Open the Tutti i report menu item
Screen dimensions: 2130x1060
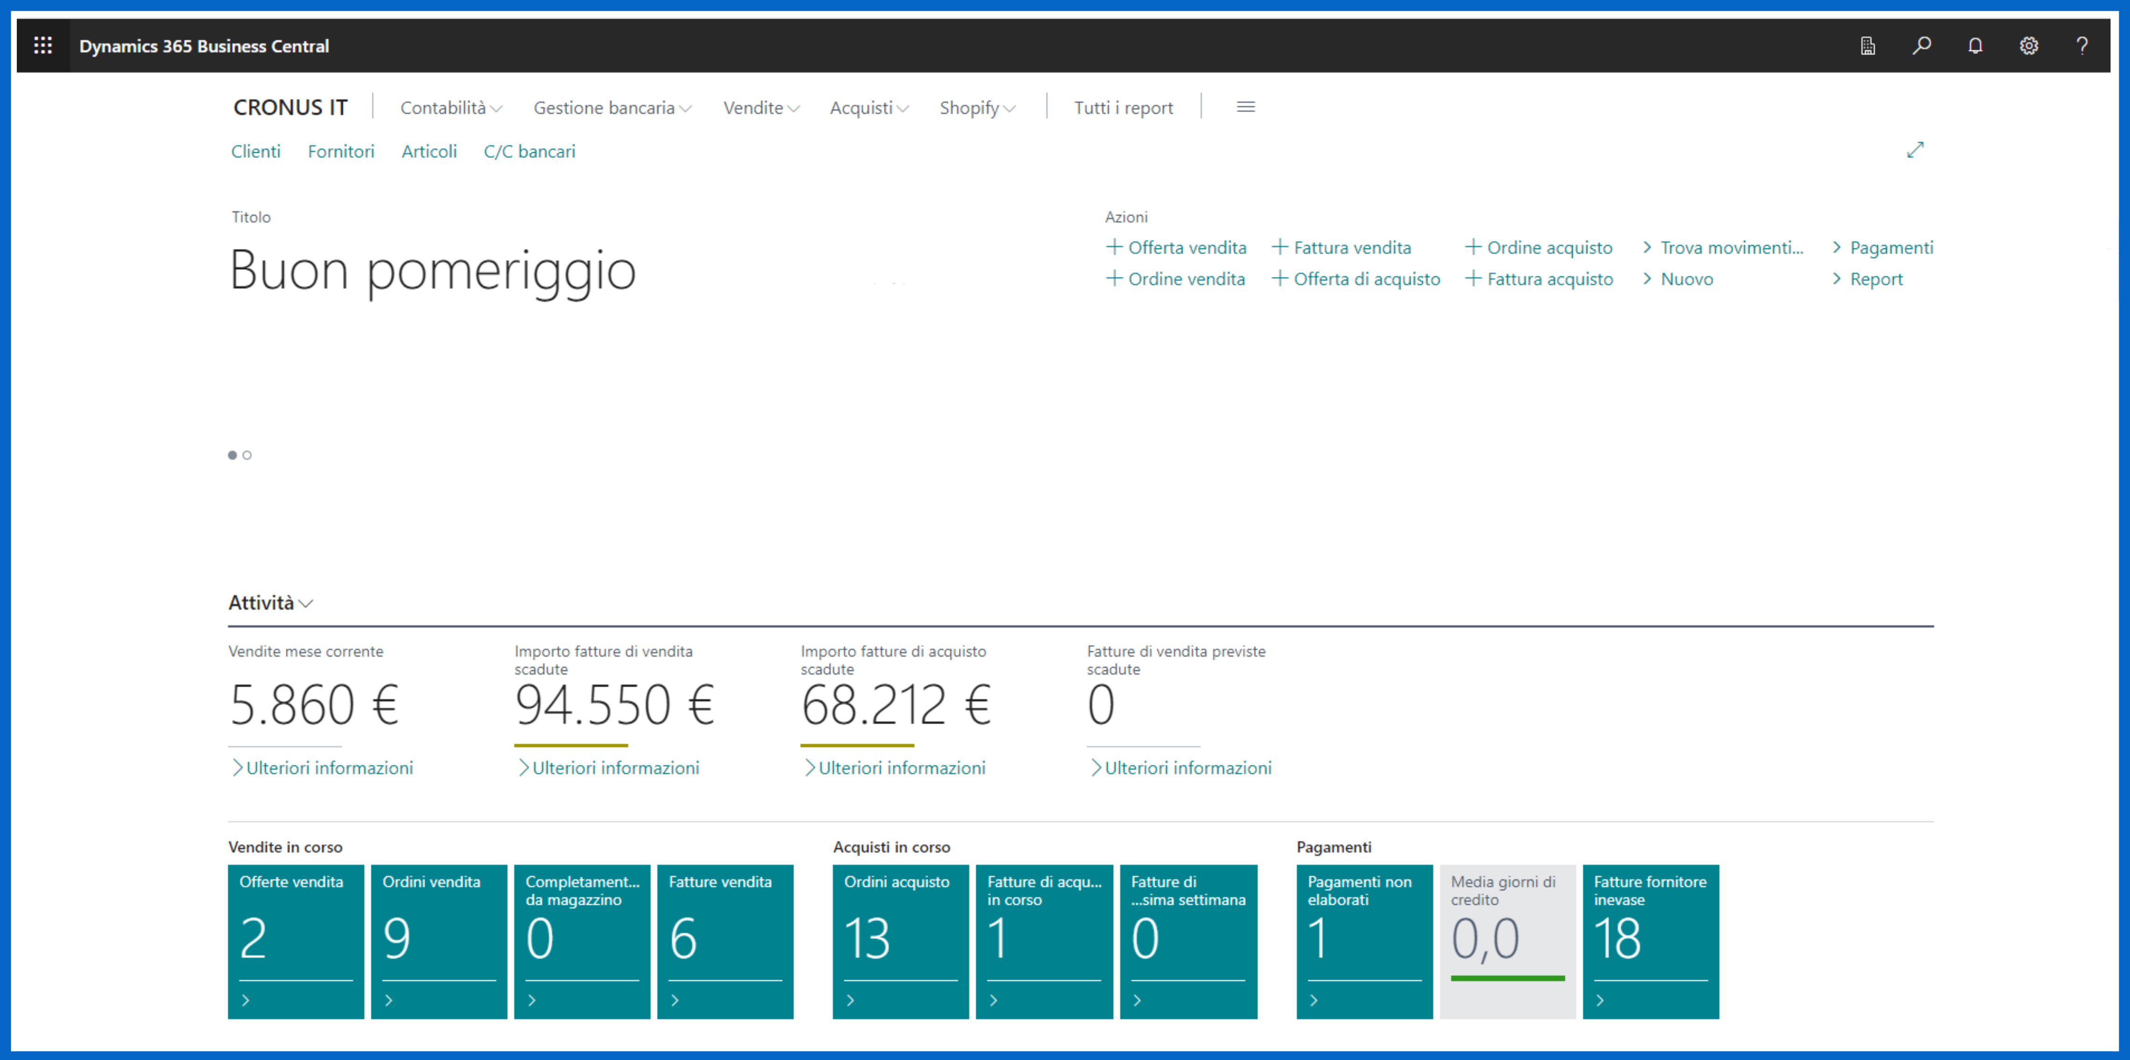[x=1123, y=107]
